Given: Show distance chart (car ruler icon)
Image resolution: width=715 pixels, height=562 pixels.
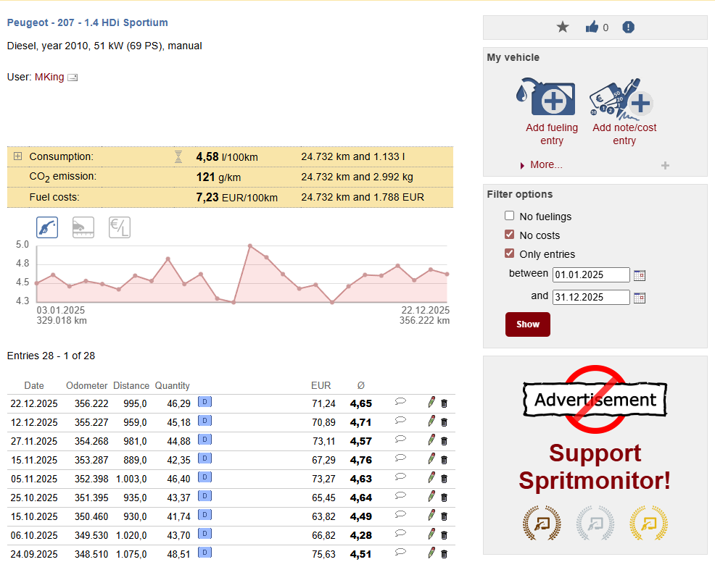Looking at the screenshot, I should (x=83, y=227).
